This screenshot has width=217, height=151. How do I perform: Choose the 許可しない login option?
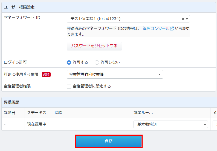(97, 62)
